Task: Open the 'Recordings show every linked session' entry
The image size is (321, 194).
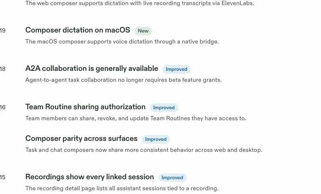Action: point(90,177)
